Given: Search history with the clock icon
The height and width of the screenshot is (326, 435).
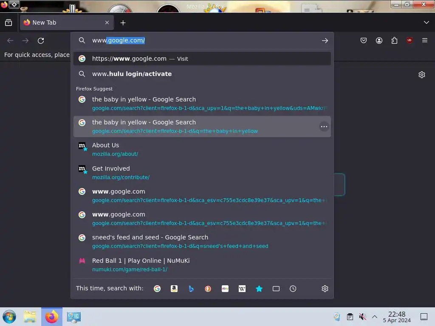Looking at the screenshot, I should 293,289.
